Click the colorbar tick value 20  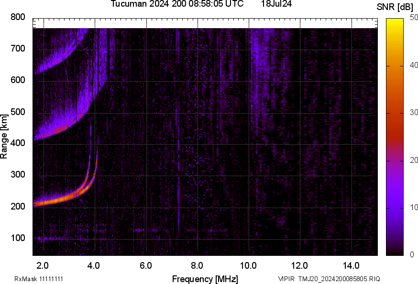(x=414, y=160)
